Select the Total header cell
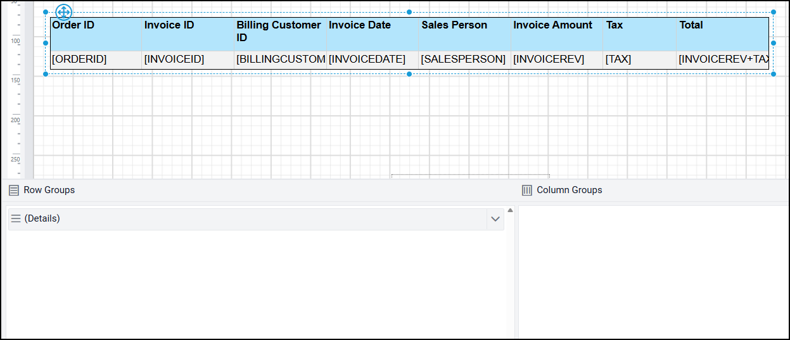 pyautogui.click(x=722, y=34)
